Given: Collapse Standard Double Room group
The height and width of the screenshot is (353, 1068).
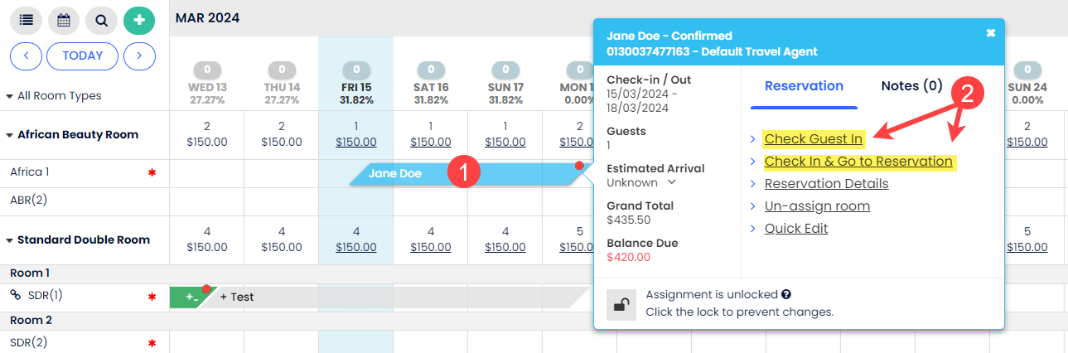Looking at the screenshot, I should pos(10,240).
